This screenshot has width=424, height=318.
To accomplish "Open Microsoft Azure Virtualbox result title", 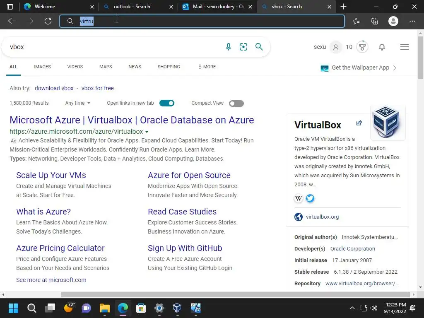I will tap(132, 120).
